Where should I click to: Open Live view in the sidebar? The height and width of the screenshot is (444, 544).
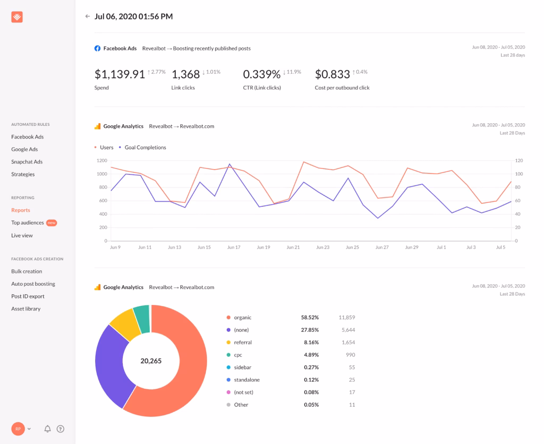22,235
